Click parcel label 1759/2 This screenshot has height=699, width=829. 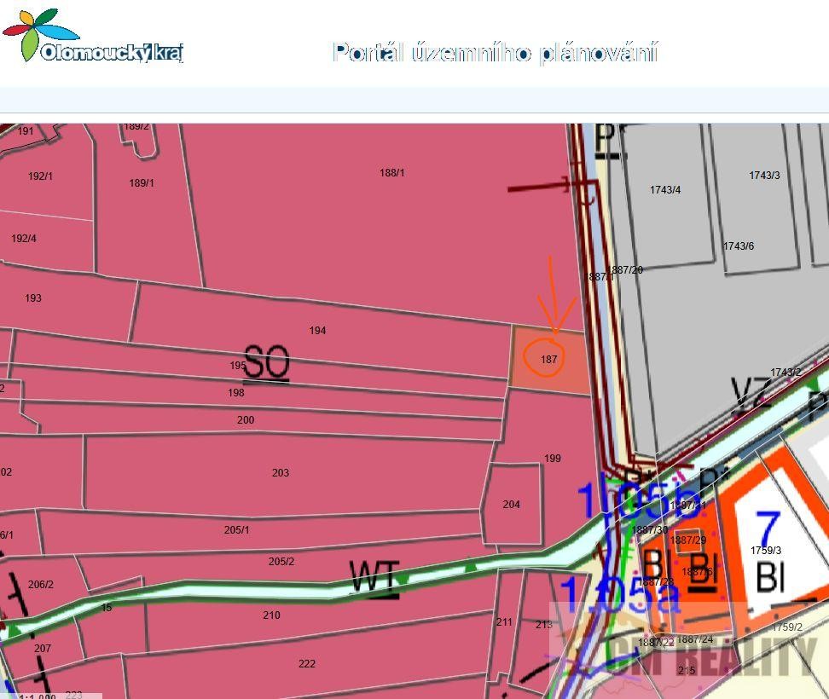pyautogui.click(x=787, y=627)
